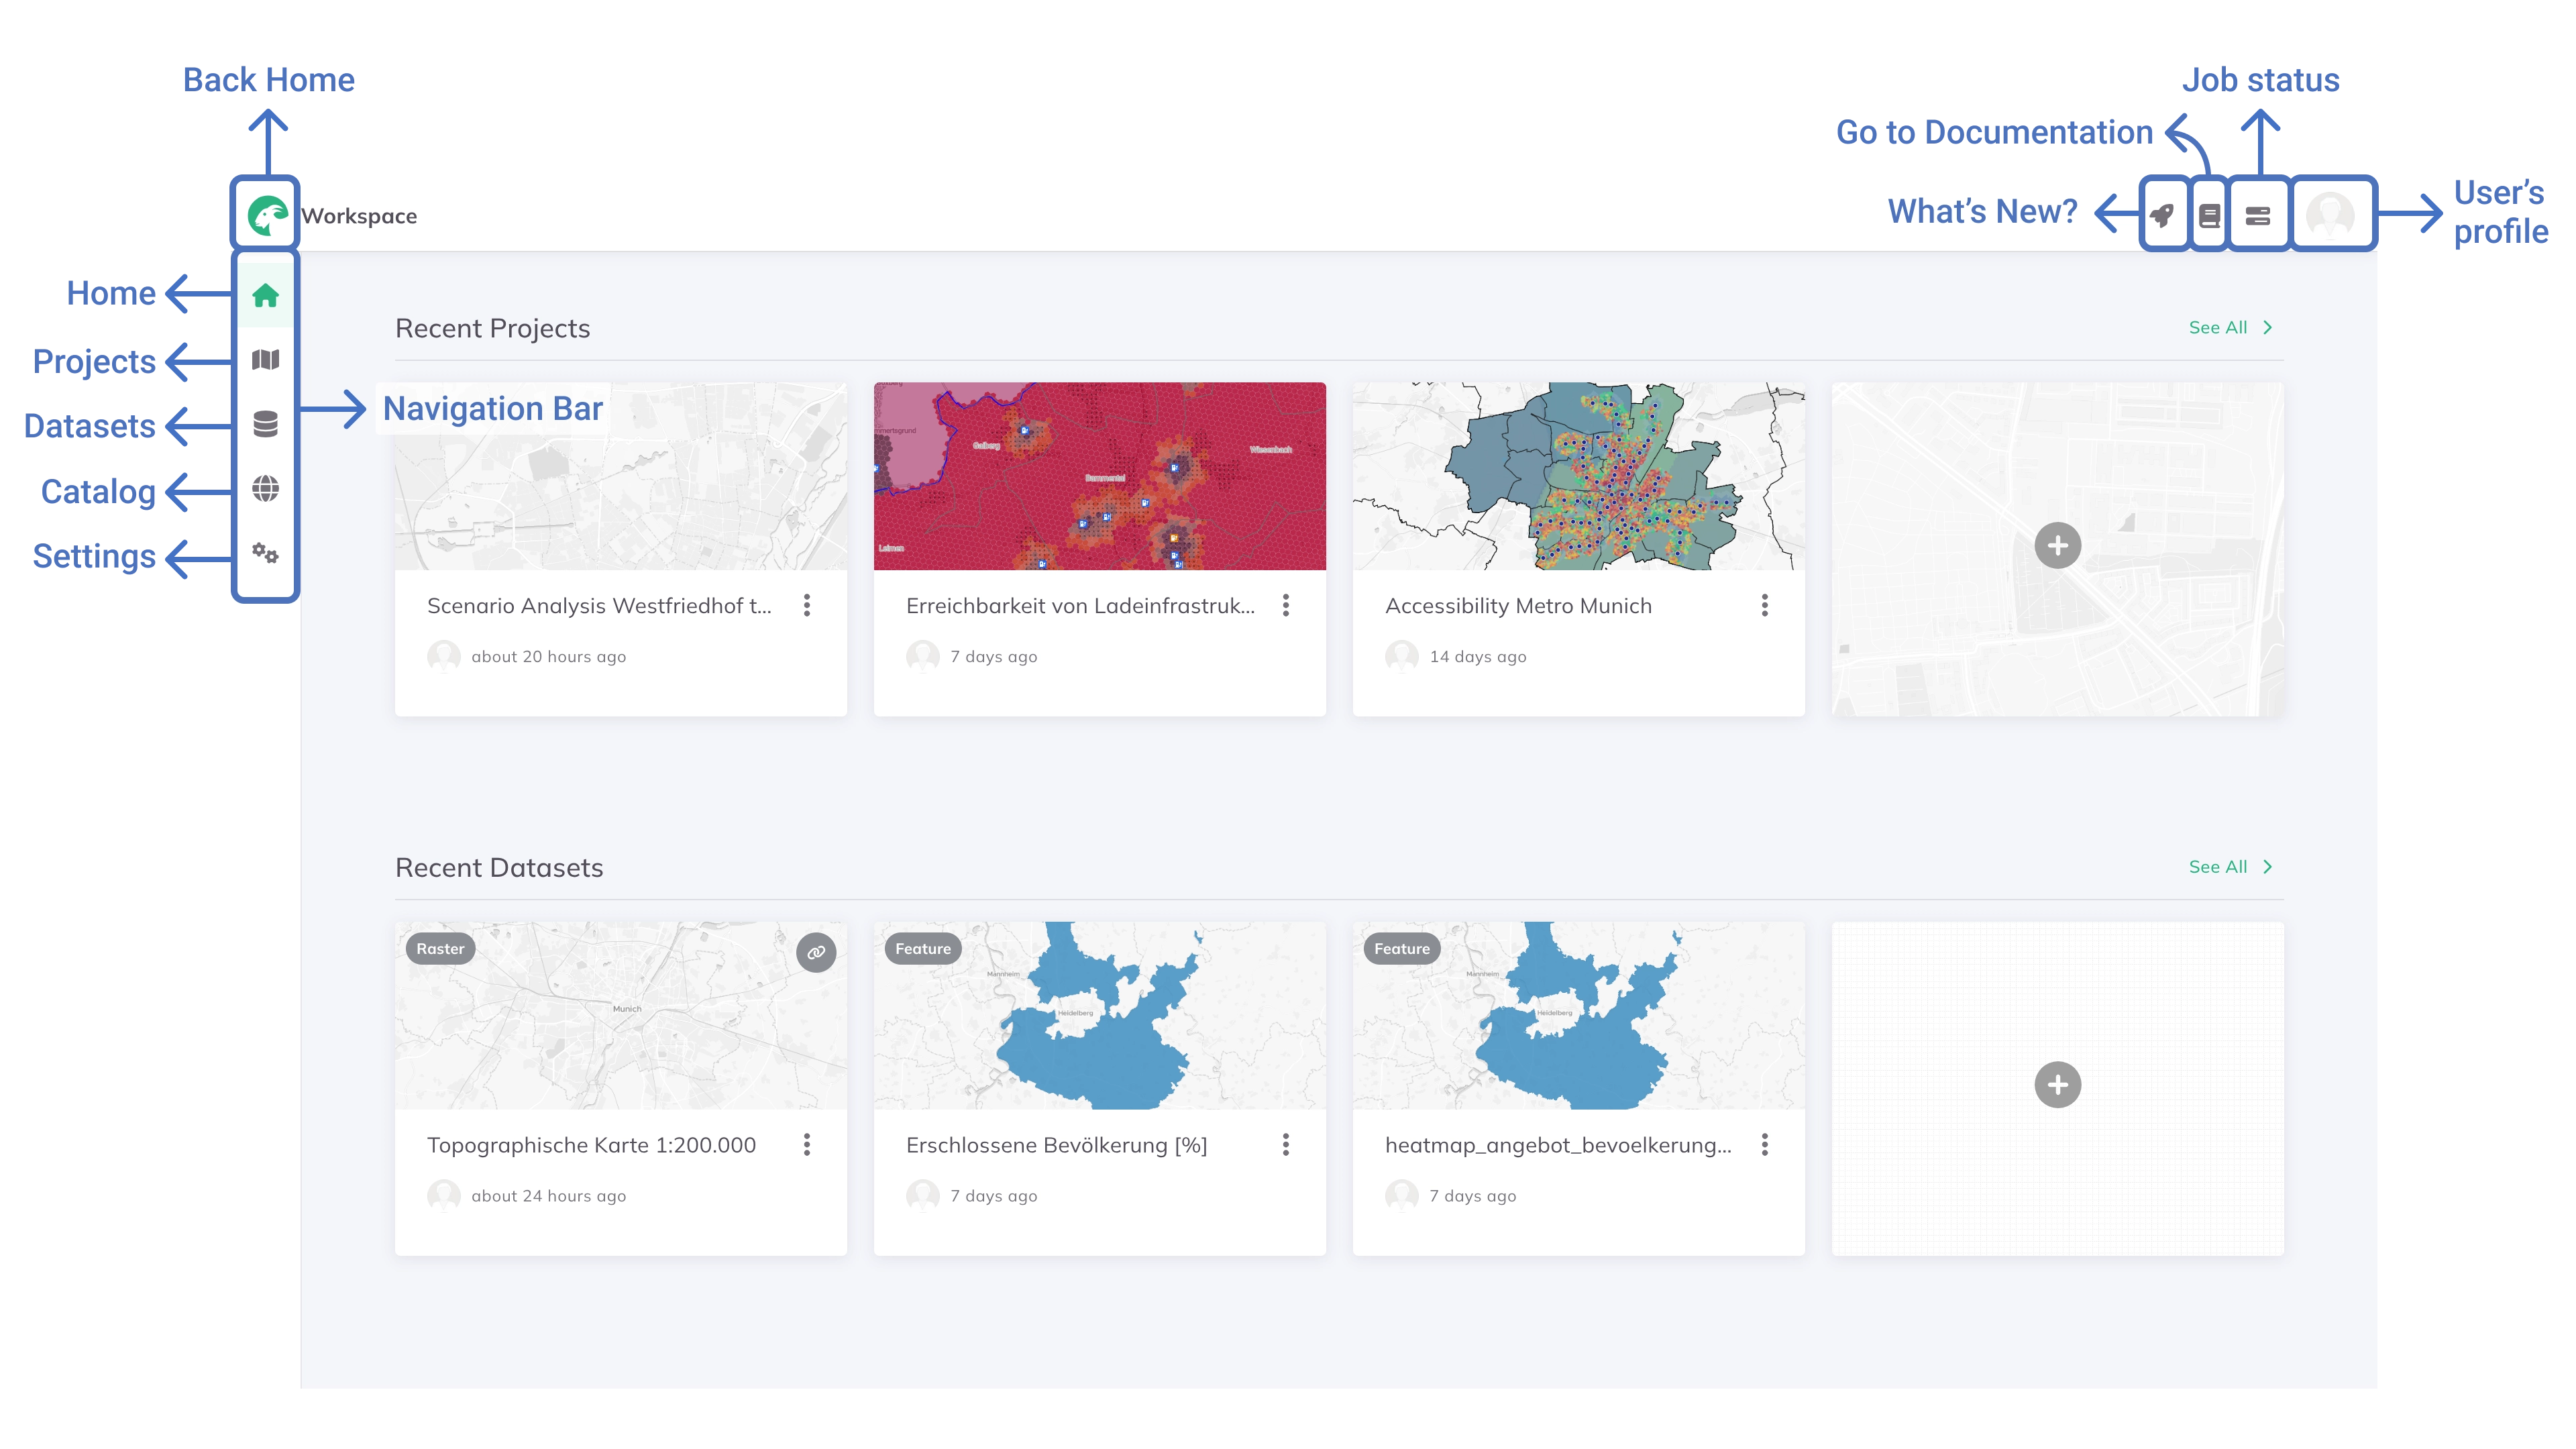Image resolution: width=2576 pixels, height=1449 pixels.
Task: Click the owner avatar on Erschlossene Bevölkerung card
Action: coord(922,1195)
